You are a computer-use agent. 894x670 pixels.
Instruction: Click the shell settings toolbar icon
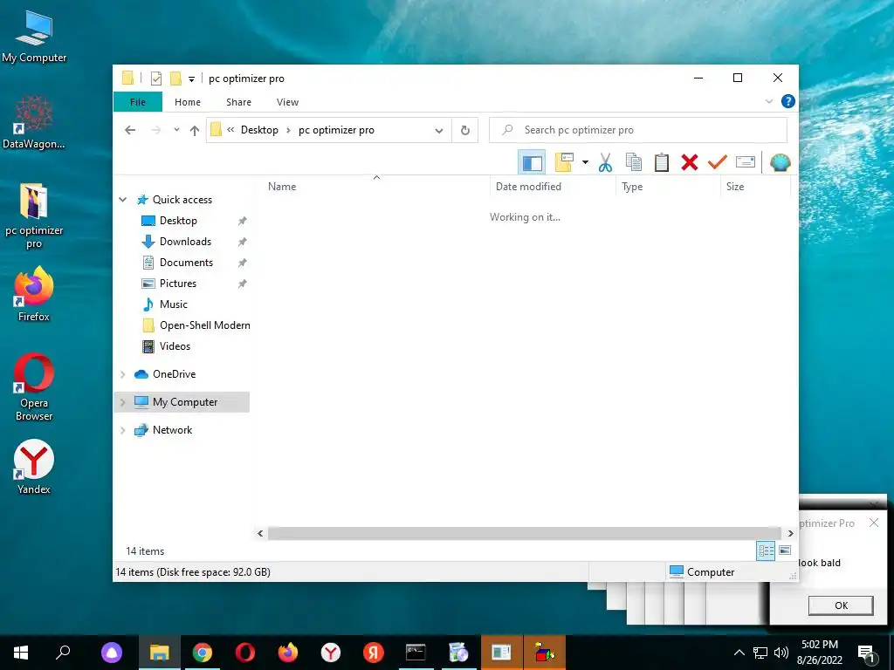tap(780, 163)
